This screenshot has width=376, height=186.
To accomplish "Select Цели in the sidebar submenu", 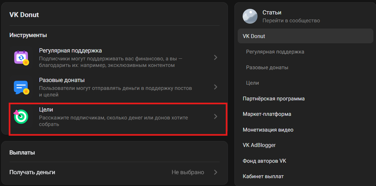I will click(253, 83).
